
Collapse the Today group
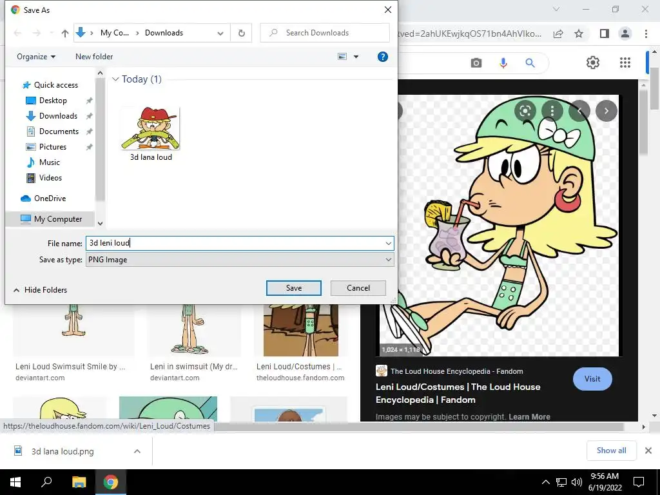(x=115, y=79)
